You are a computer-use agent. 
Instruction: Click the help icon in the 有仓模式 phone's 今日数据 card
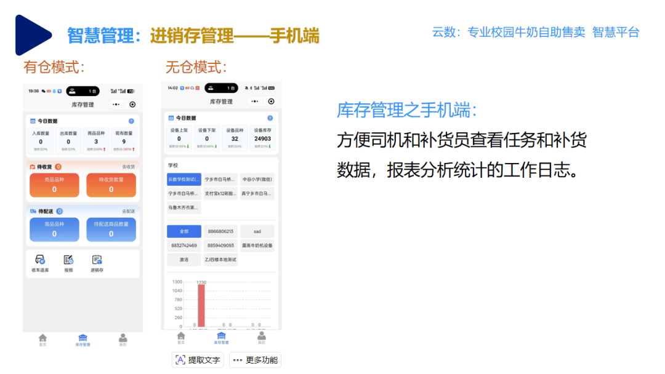click(x=131, y=121)
